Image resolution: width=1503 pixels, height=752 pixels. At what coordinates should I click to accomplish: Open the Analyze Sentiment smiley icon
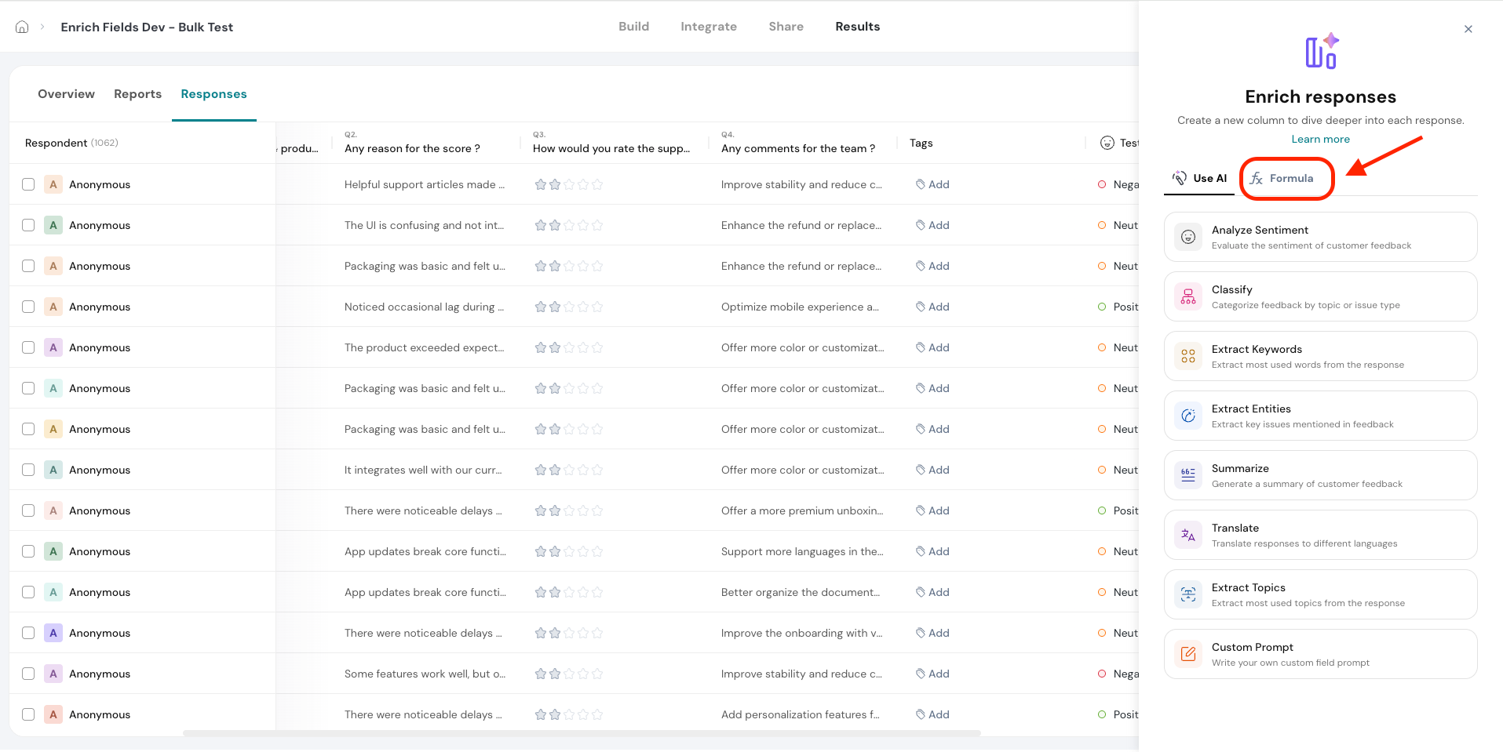(x=1188, y=237)
